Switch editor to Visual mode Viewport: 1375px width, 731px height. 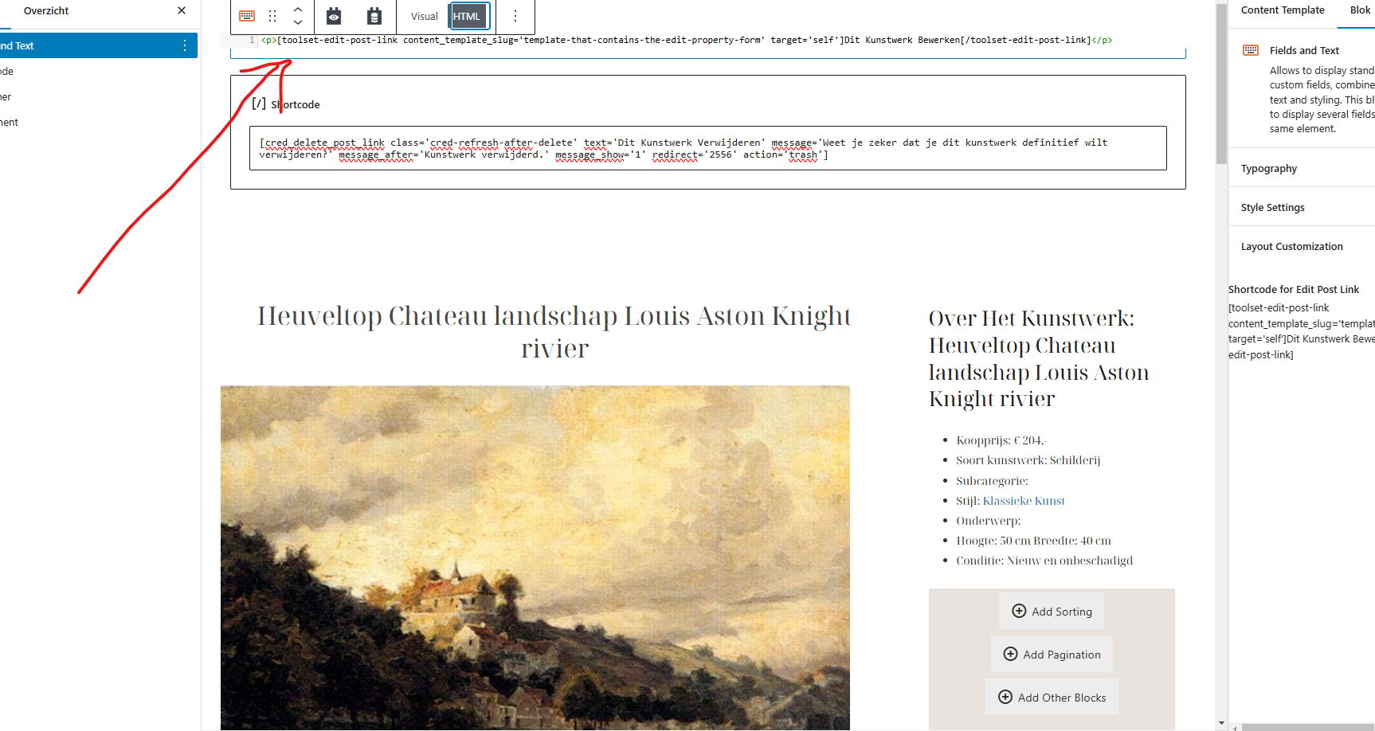tap(425, 16)
